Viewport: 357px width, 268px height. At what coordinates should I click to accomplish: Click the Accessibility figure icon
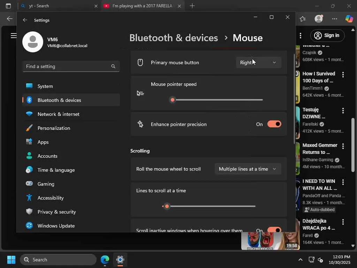pos(29,198)
